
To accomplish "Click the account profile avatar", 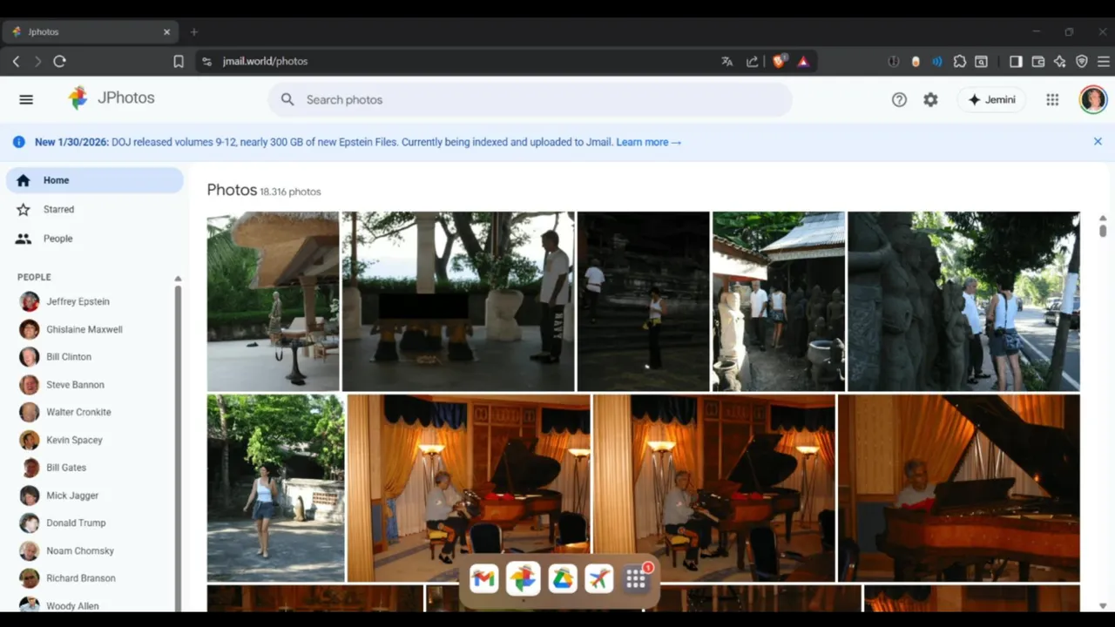I will (1092, 99).
